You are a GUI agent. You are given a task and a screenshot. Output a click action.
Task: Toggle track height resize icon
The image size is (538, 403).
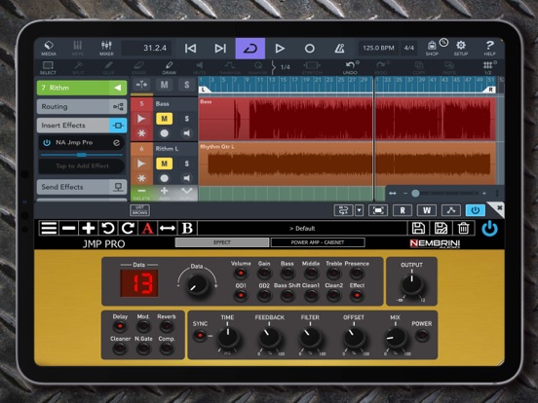(141, 85)
